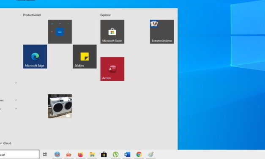Open the last gray taskbar icon
The image size is (265, 159).
point(150,154)
